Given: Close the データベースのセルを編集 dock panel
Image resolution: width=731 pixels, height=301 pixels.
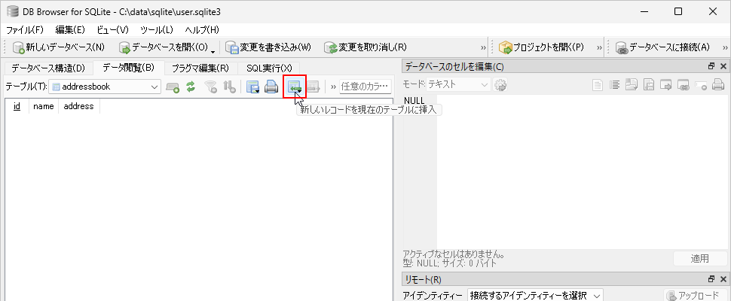Looking at the screenshot, I should point(723,66).
